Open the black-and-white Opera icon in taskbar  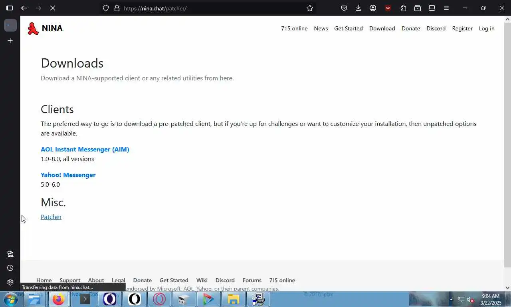(x=135, y=299)
